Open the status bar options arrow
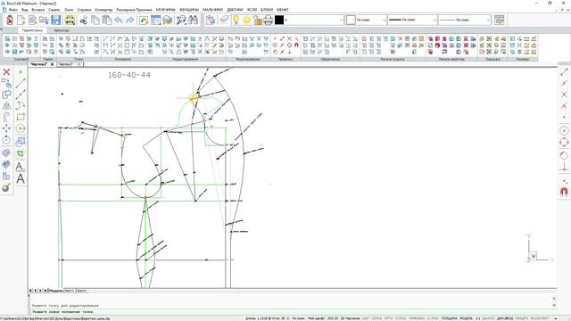Screen dimensions: 571x321 coord(556,318)
